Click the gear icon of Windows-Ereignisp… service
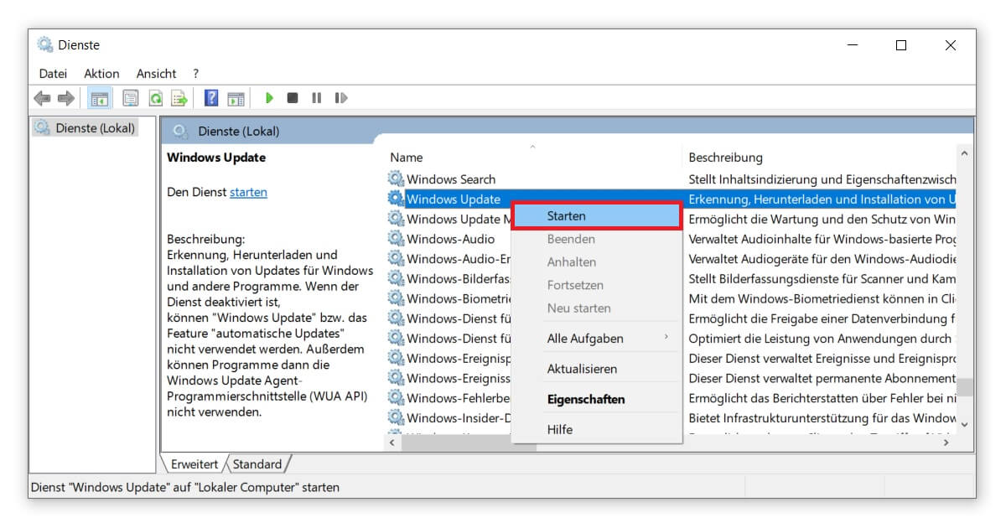Viewport: 1006px width, 528px height. 396,359
